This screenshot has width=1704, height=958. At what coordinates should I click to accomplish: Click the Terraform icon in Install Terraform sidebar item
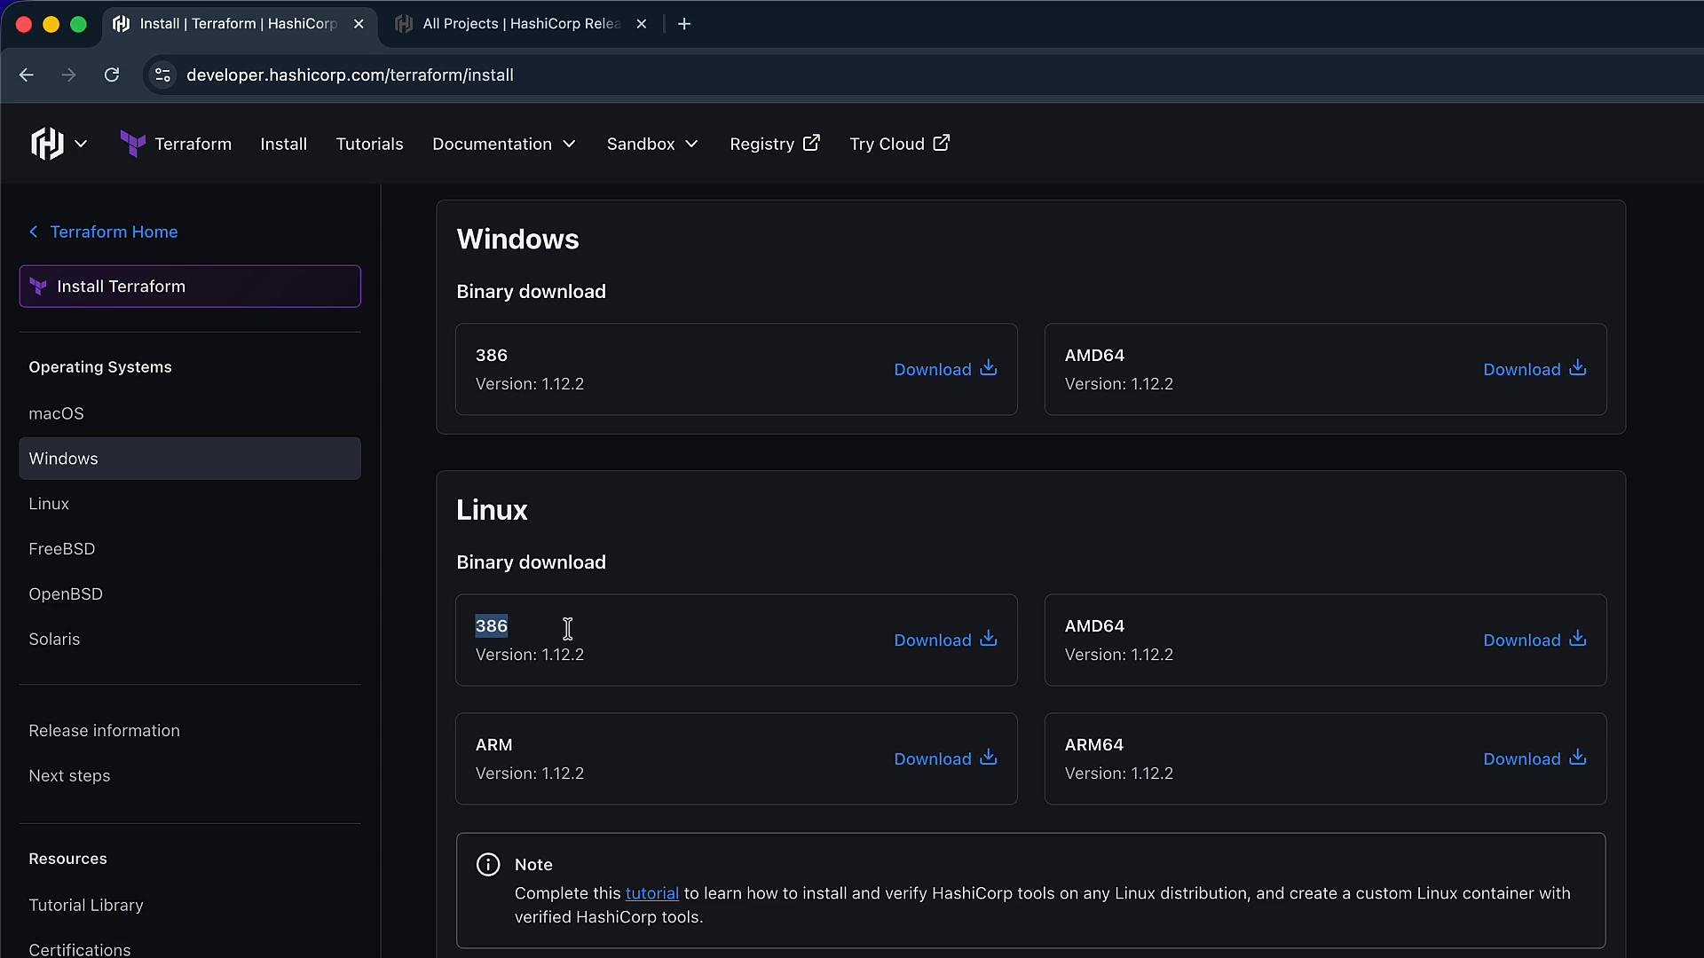point(38,287)
